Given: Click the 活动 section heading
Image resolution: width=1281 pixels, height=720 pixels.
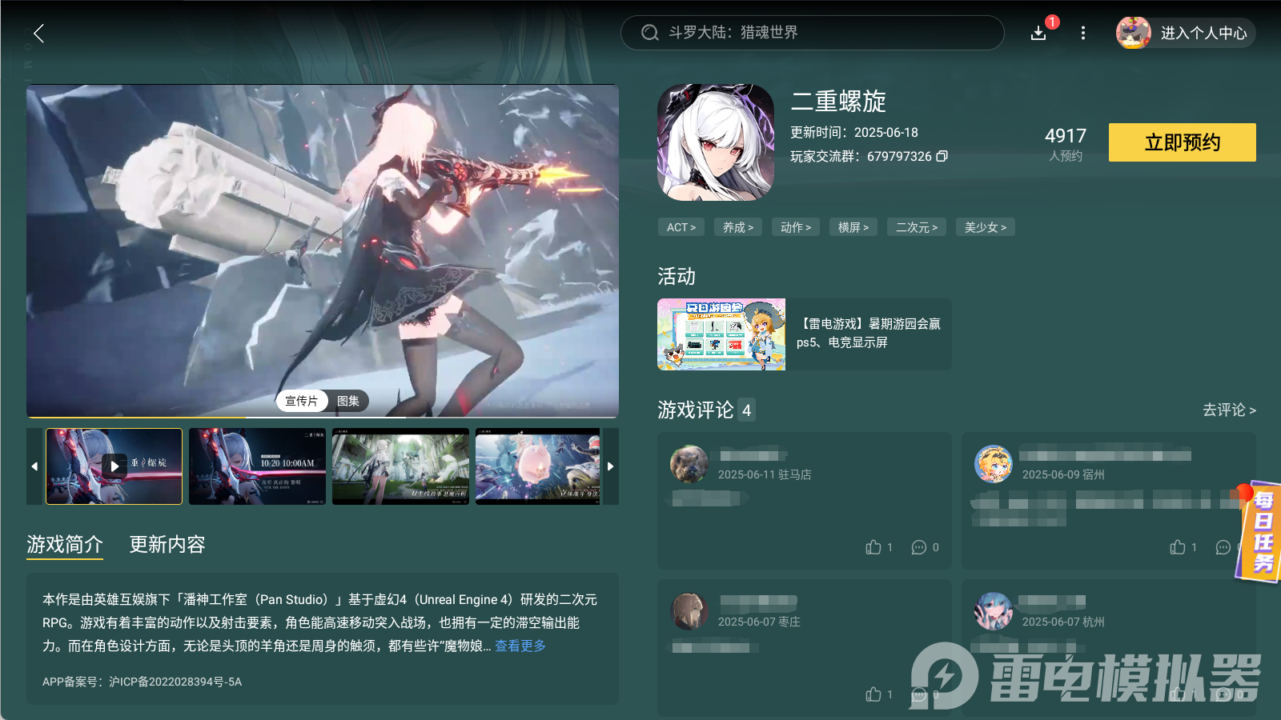Looking at the screenshot, I should coord(677,276).
